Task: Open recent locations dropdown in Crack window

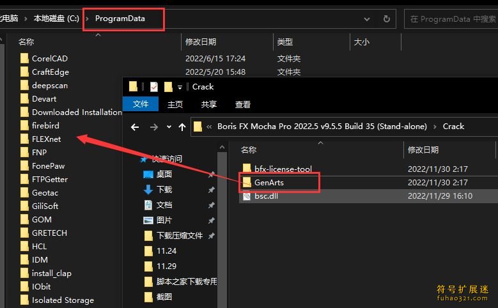Action: click(169, 127)
